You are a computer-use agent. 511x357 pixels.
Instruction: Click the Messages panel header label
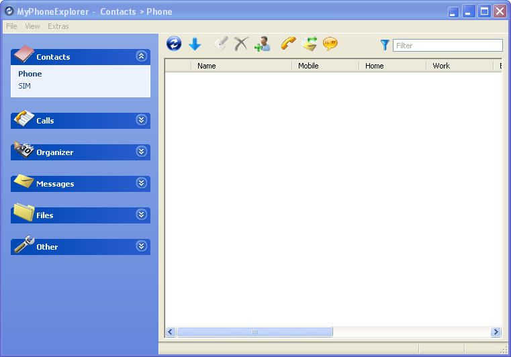[x=55, y=184]
